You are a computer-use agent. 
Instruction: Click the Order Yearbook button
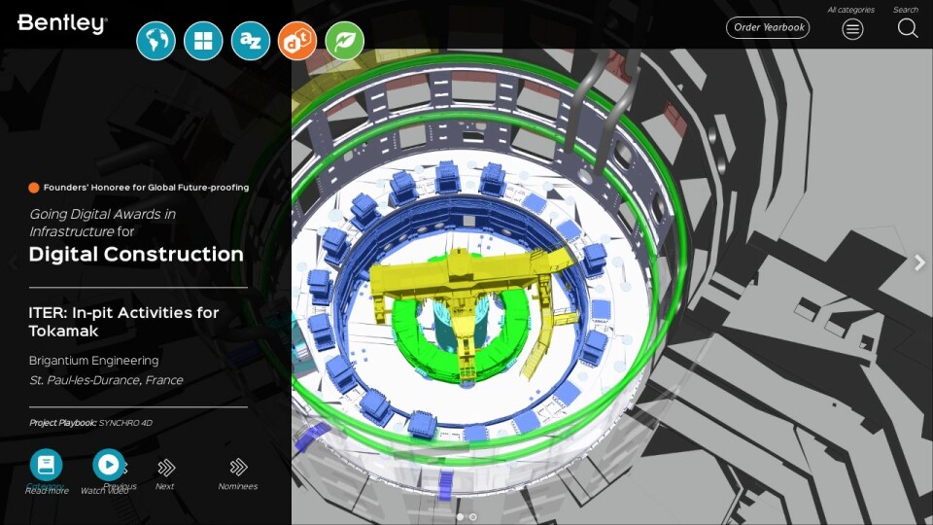[x=768, y=27]
